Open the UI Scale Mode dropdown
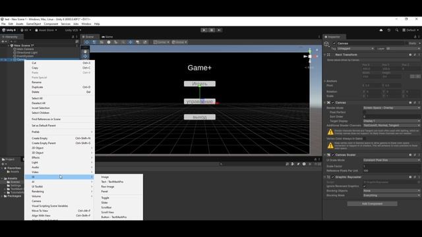 [x=392, y=160]
